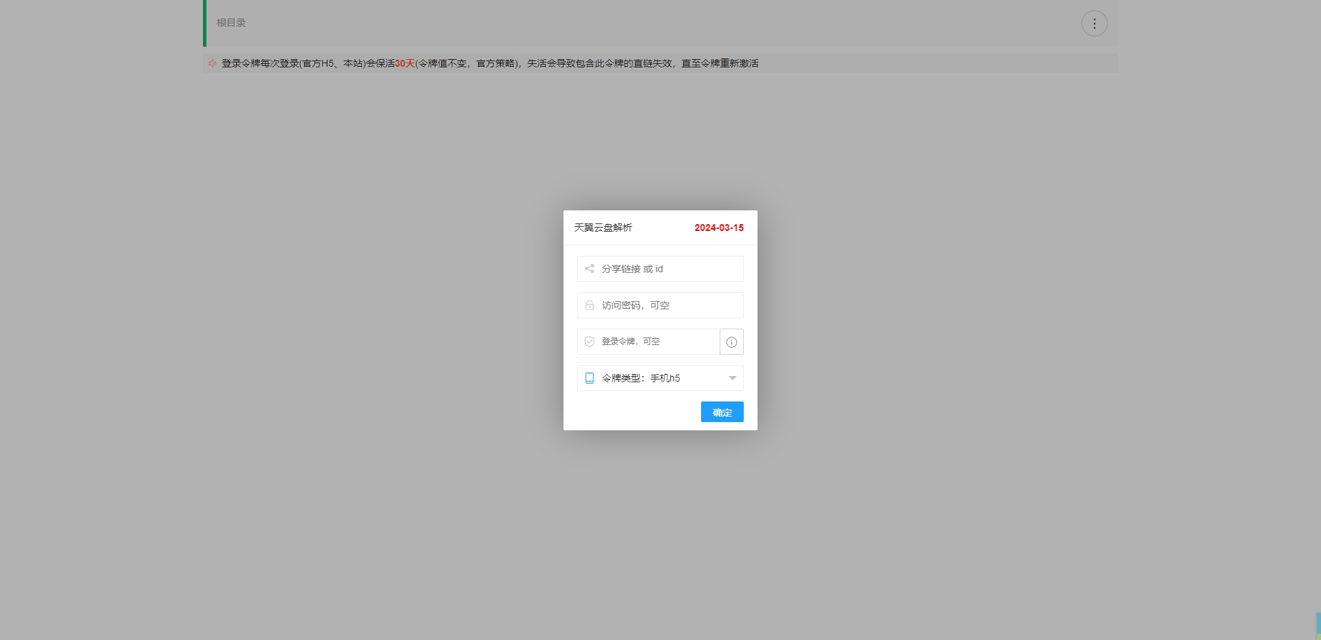1321x640 pixels.
Task: Open the 令牌类型：手机h5 selector
Action: coord(660,378)
